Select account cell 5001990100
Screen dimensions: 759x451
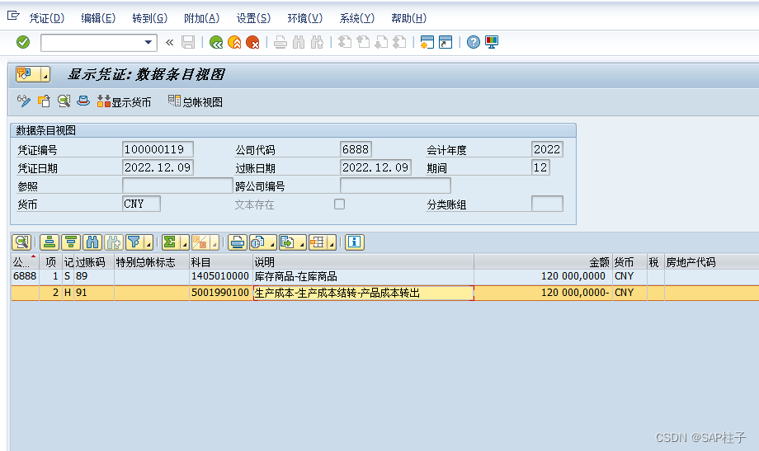pyautogui.click(x=221, y=293)
